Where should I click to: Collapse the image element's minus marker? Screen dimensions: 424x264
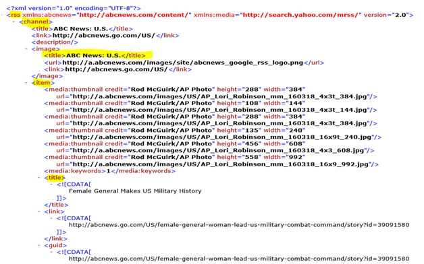[26, 48]
